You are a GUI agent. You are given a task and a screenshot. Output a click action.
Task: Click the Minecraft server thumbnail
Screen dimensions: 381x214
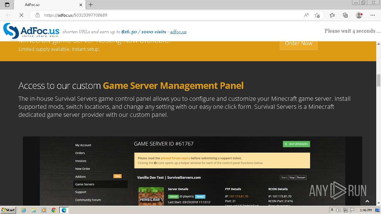coord(151,196)
